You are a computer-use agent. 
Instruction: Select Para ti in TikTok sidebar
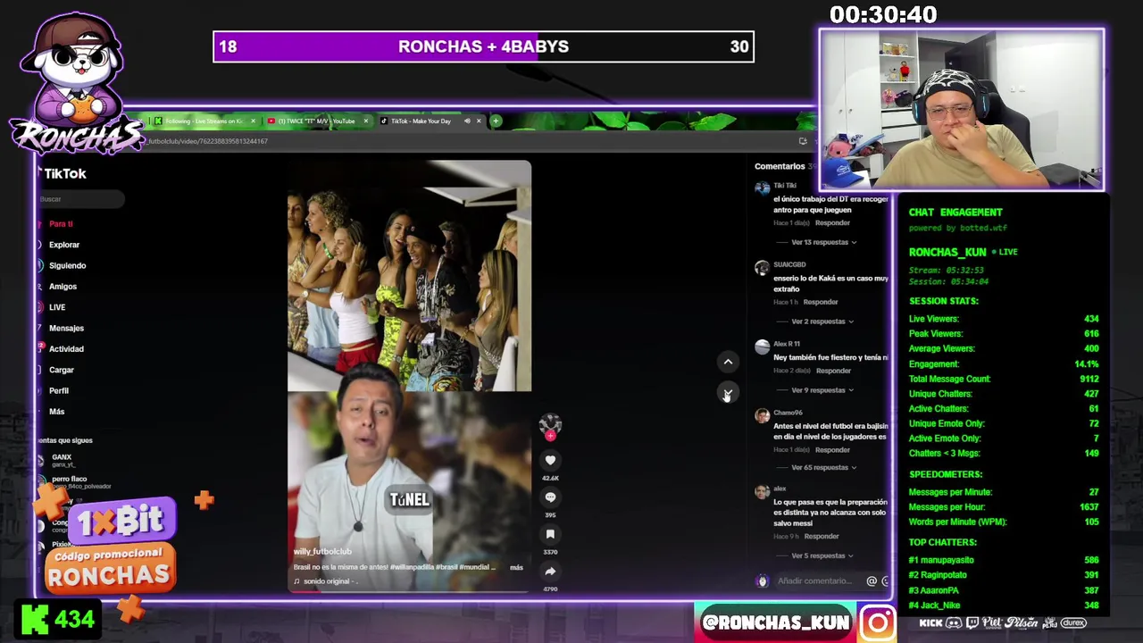(x=61, y=224)
